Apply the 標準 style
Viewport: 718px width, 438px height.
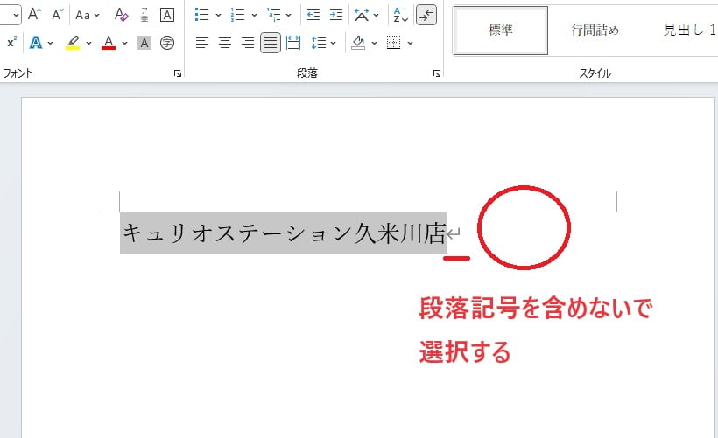coord(501,31)
